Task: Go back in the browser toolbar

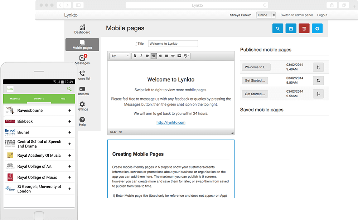Action: (x=60, y=5)
